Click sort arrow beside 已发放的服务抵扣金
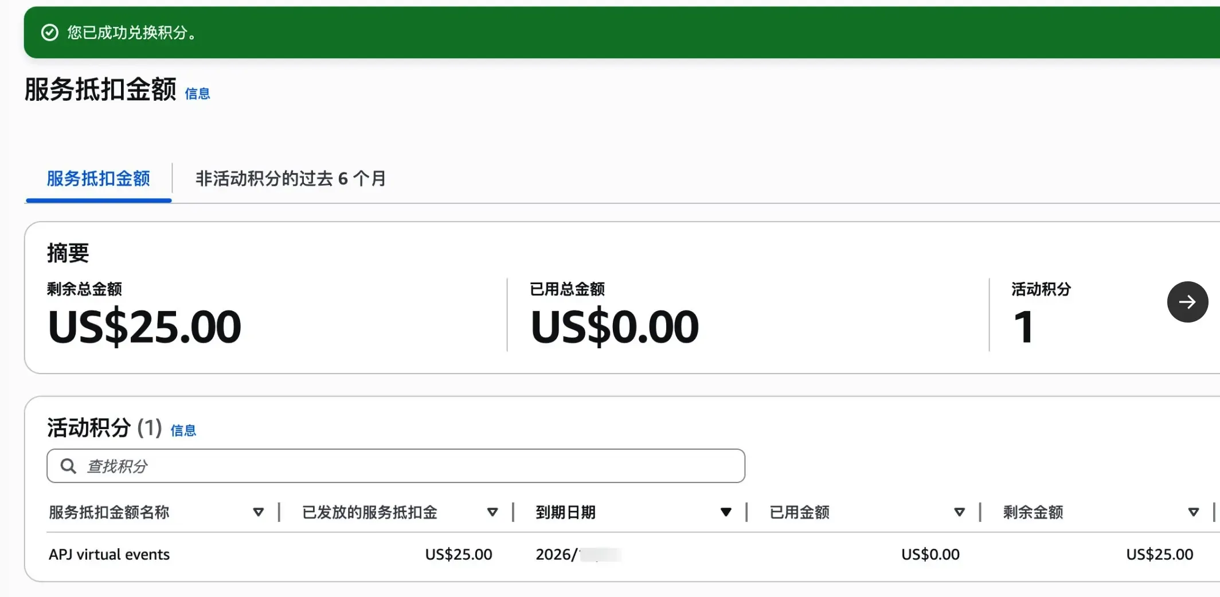 click(492, 512)
